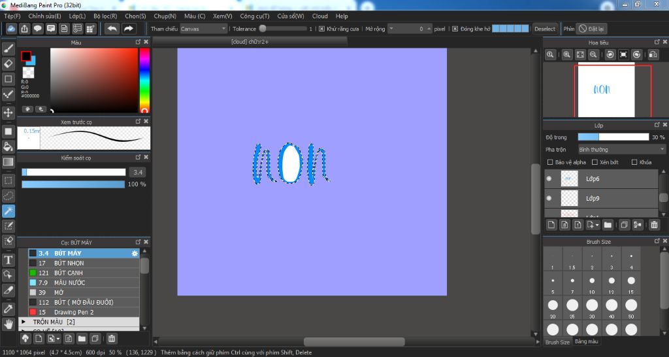Add a layer folder
This screenshot has width=669, height=357.
click(608, 225)
